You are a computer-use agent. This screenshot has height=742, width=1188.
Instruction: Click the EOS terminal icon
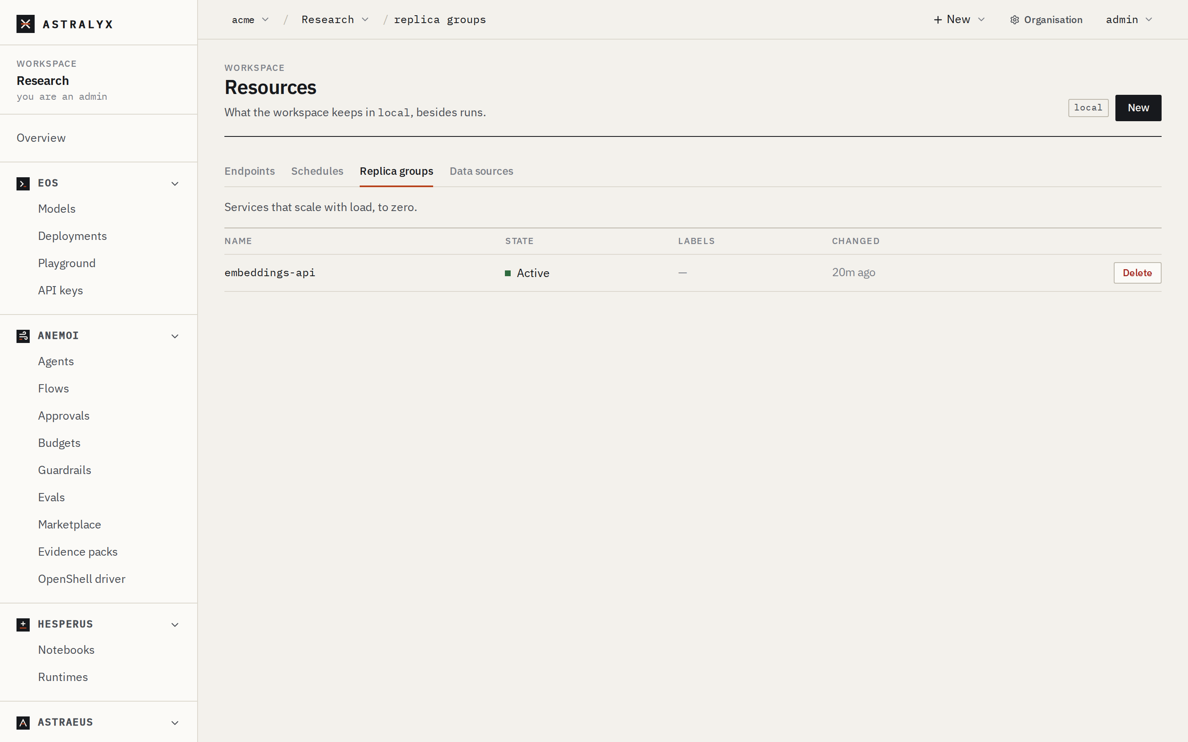23,183
